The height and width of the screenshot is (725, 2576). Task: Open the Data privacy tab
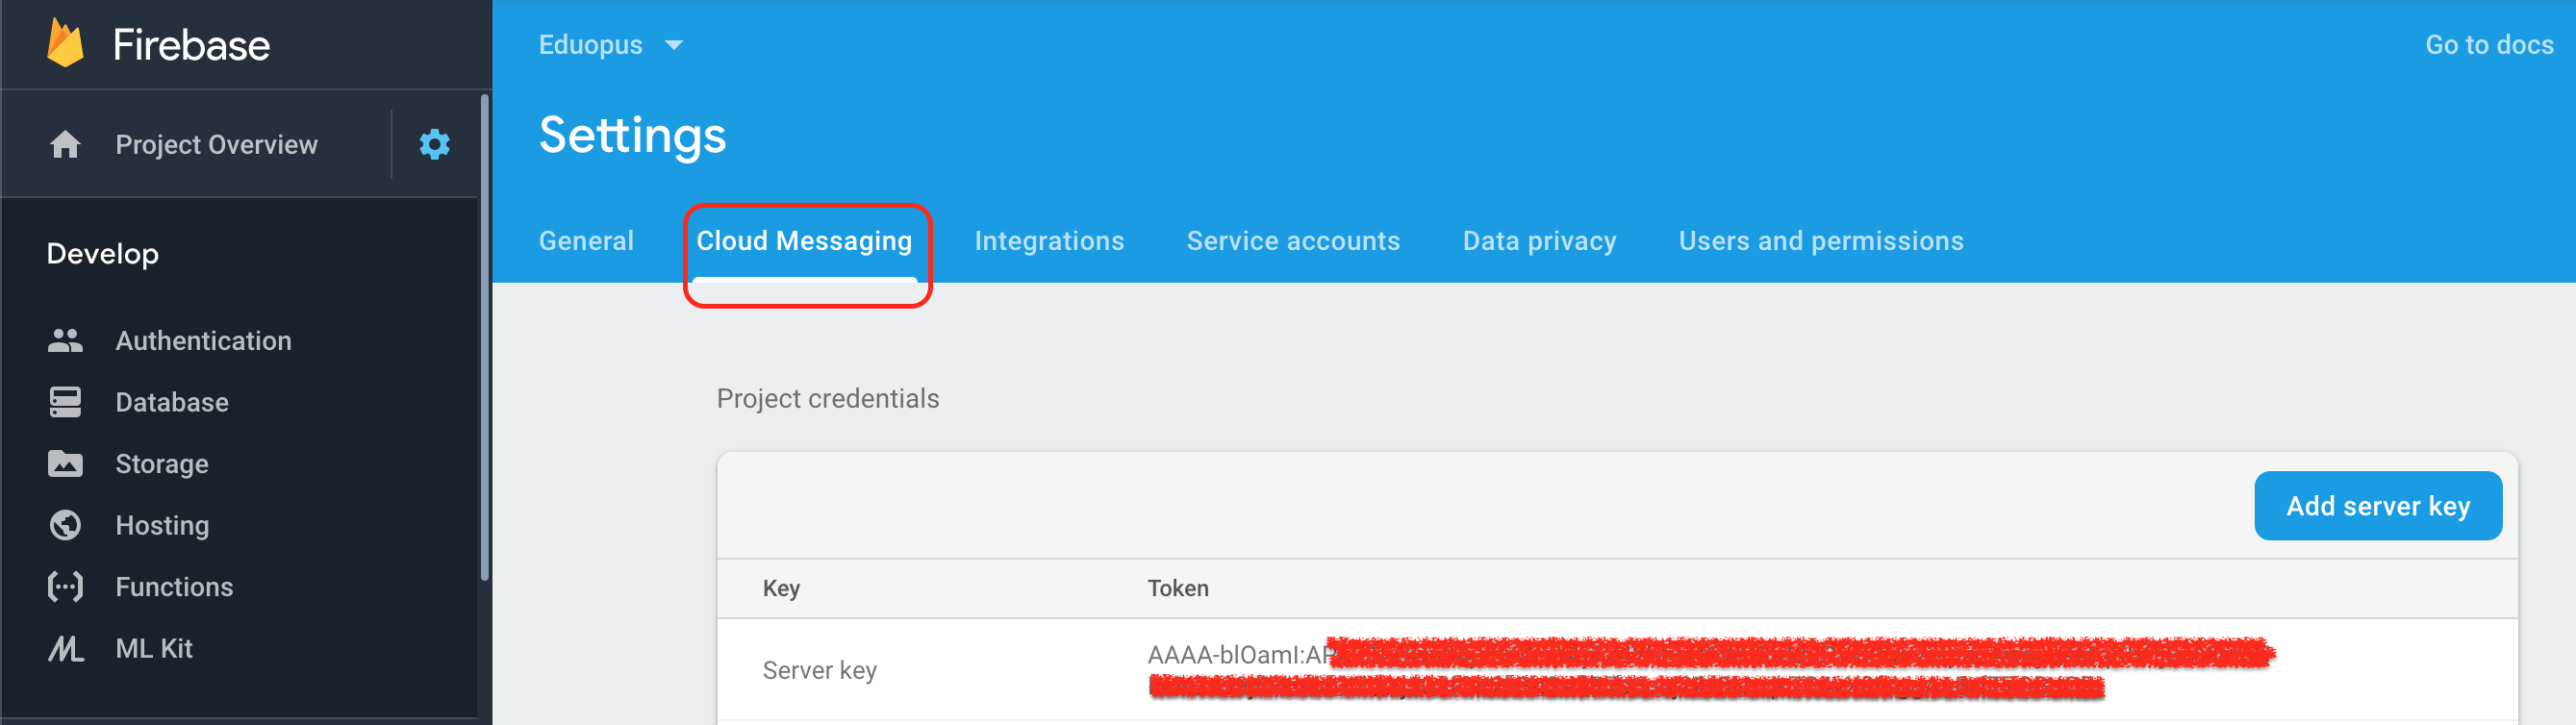click(1538, 241)
